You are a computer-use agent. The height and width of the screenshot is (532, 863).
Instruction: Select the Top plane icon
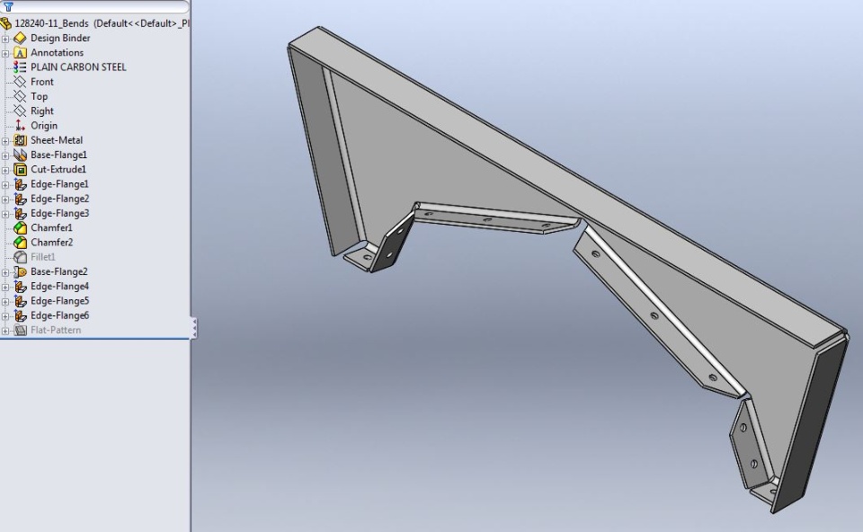tap(20, 96)
